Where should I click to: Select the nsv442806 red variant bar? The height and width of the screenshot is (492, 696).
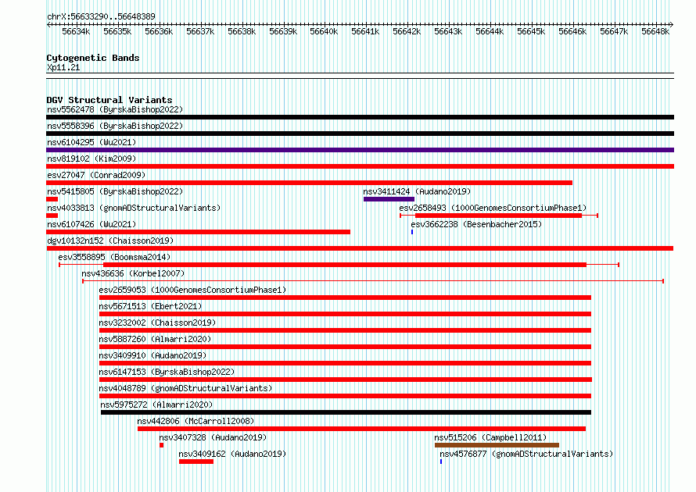click(362, 429)
